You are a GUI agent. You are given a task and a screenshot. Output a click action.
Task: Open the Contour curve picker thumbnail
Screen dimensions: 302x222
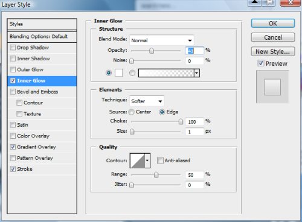click(138, 160)
